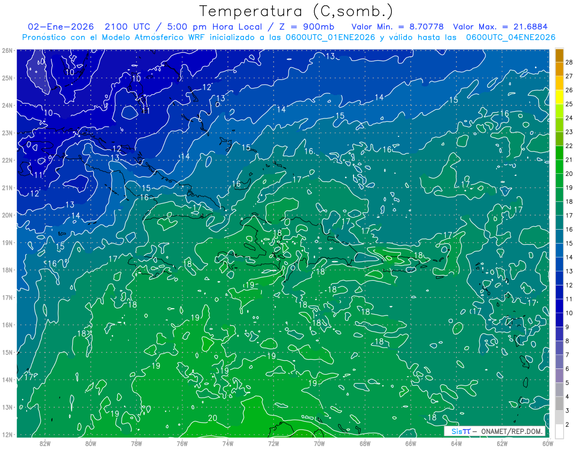
Task: Click the 76W longitude axis label
Action: pyautogui.click(x=182, y=443)
